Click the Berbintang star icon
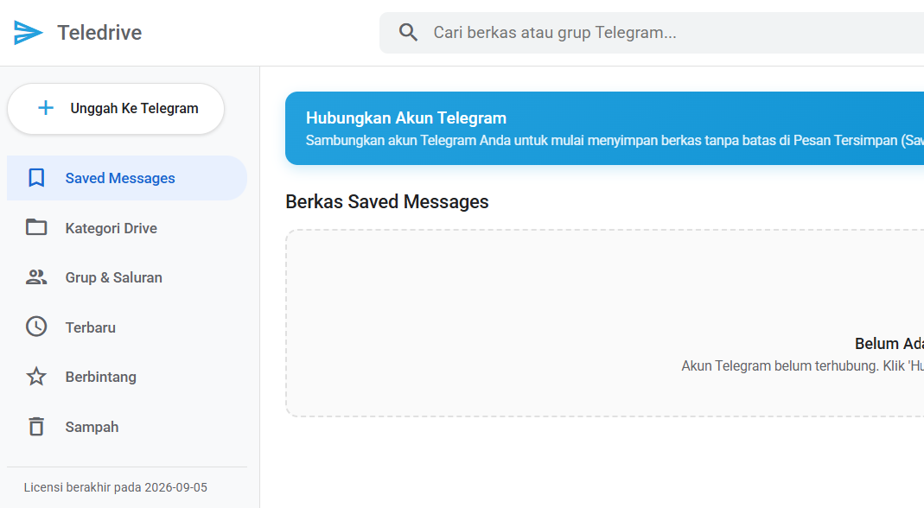 tap(36, 376)
